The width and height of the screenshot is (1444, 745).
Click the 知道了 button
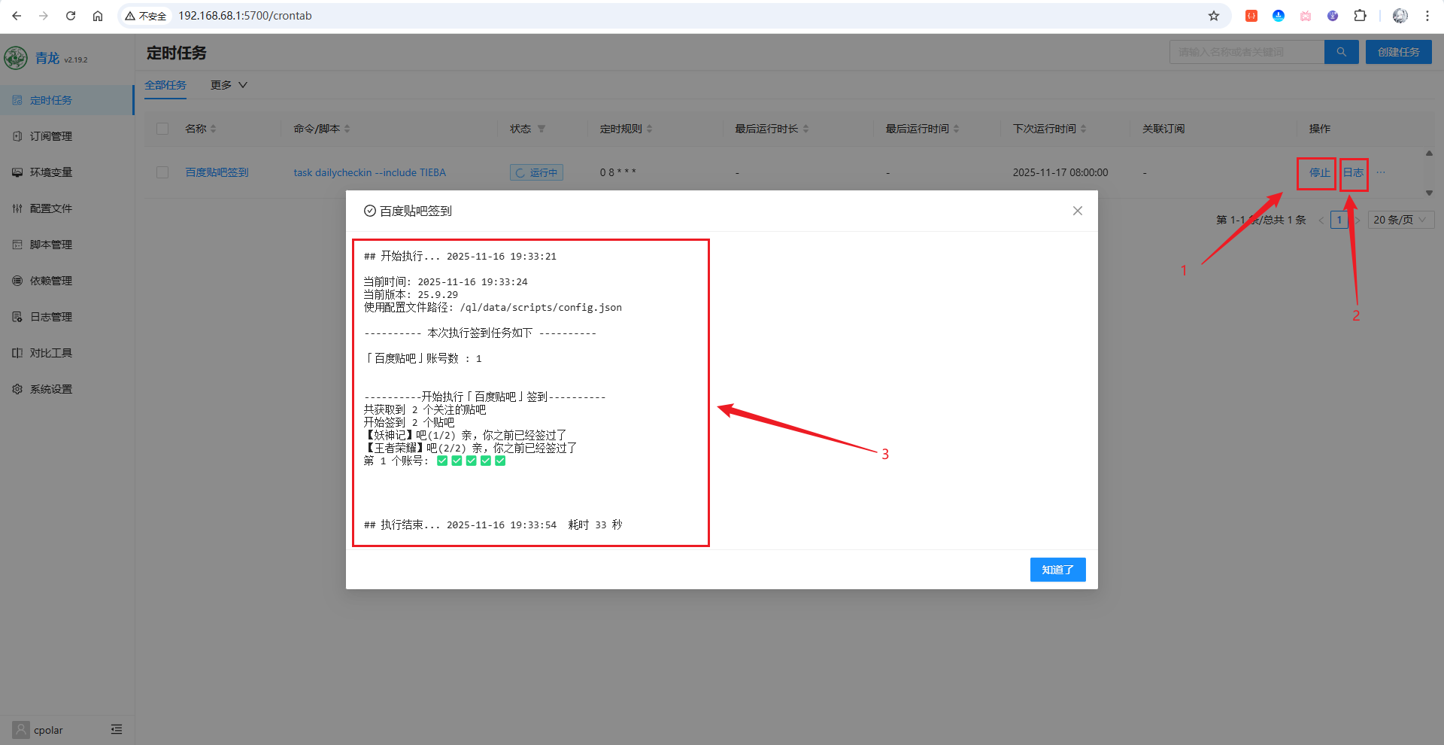[1057, 570]
